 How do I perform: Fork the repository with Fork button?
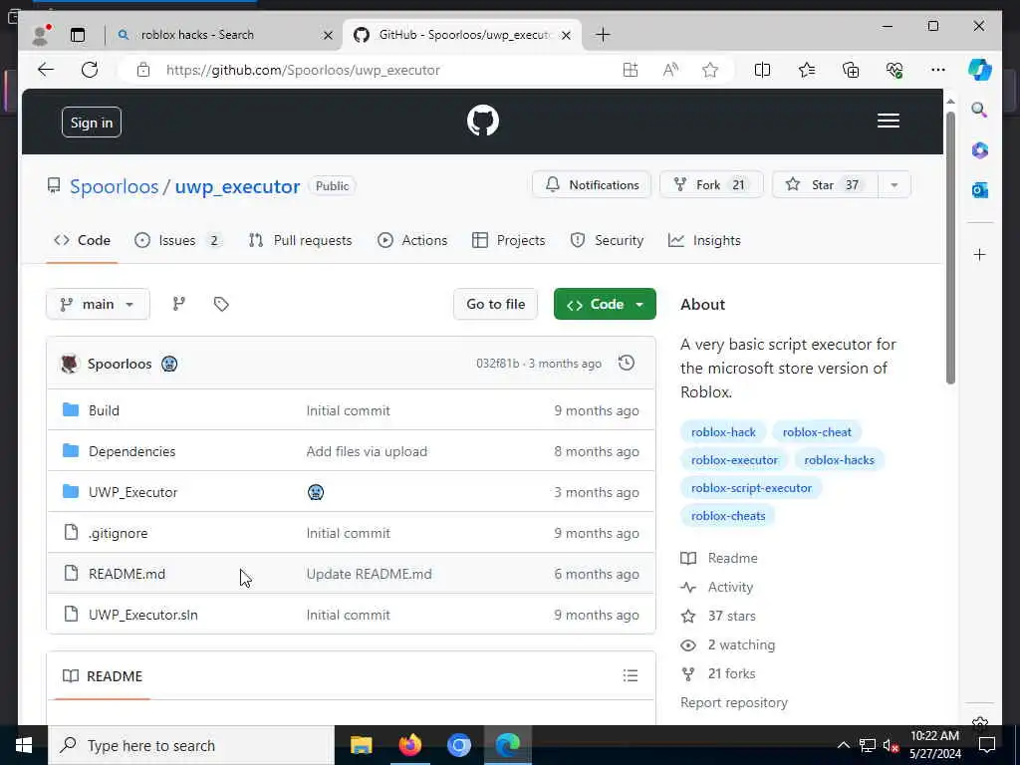pyautogui.click(x=711, y=184)
